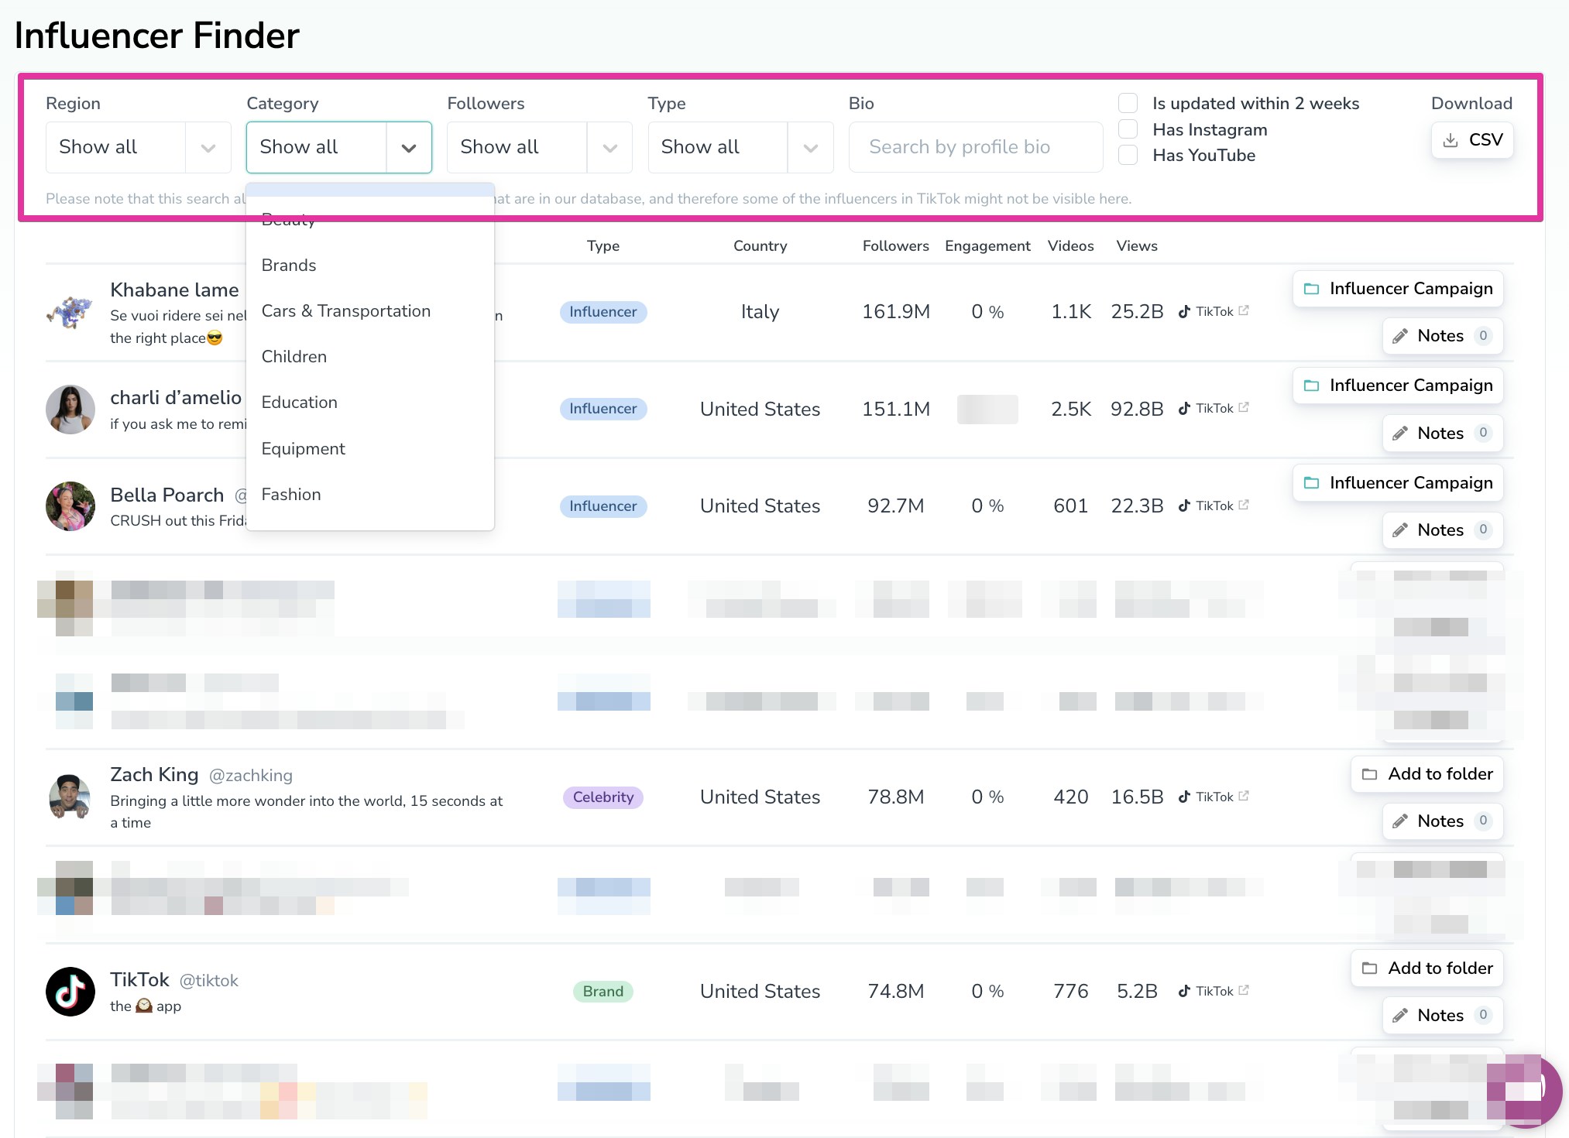This screenshot has width=1569, height=1138.
Task: Enable Is updated within 2 weeks checkbox
Action: (1128, 103)
